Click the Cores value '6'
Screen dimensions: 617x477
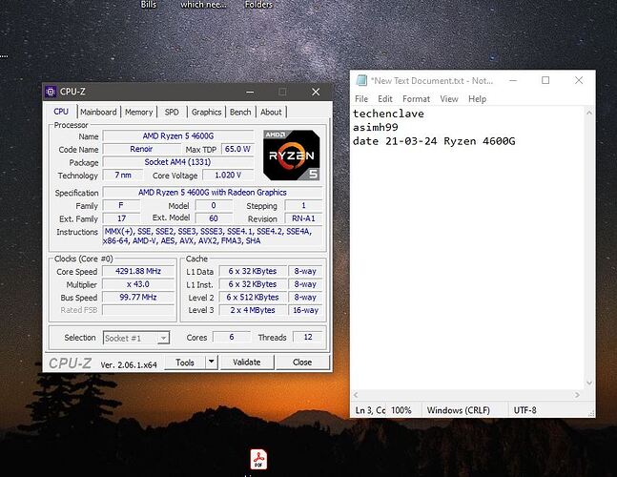pyautogui.click(x=232, y=337)
